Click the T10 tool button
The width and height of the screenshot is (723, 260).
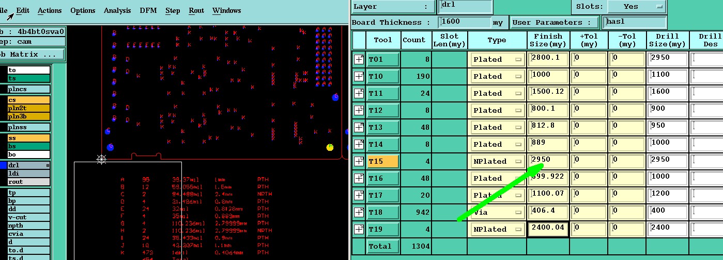(x=383, y=76)
